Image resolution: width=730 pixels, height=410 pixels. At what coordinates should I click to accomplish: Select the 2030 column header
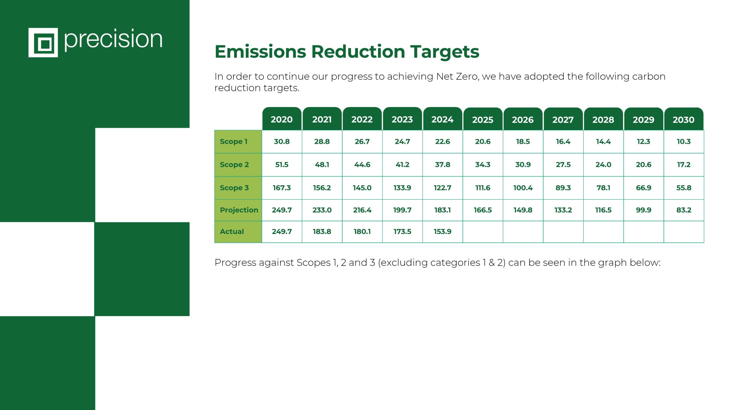(x=684, y=119)
